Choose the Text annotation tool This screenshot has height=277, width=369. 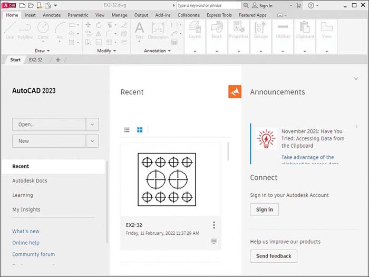(139, 31)
